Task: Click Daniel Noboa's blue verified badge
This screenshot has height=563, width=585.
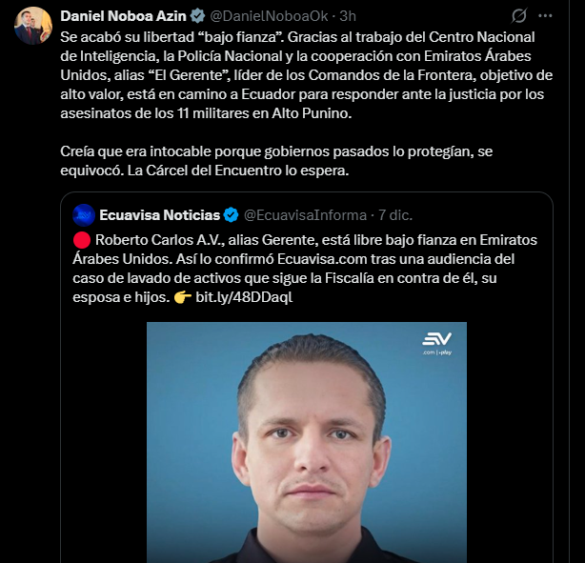Action: point(197,16)
